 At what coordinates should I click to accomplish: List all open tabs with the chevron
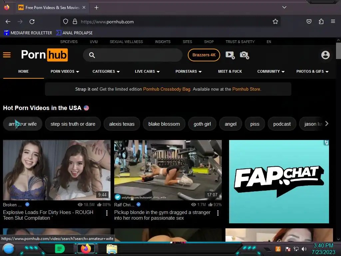(x=284, y=7)
